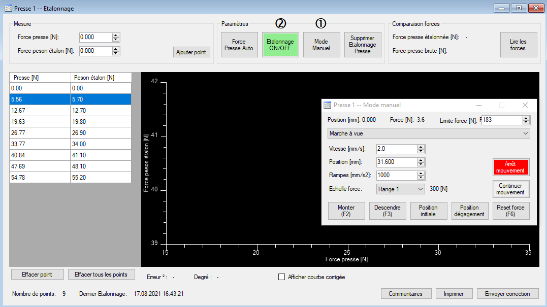Restore the Presse 1 Etalonnage window
The height and width of the screenshot is (307, 547).
point(519,8)
